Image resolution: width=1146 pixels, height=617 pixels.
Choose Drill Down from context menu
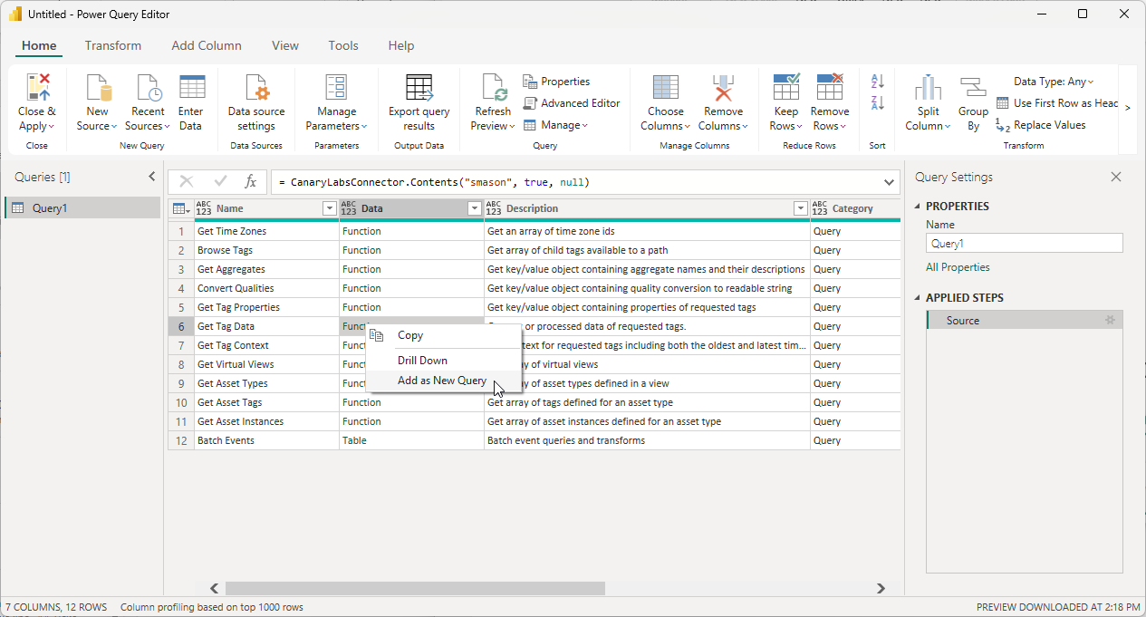422,361
